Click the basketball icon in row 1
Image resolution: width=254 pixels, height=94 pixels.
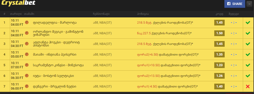pos(27,22)
